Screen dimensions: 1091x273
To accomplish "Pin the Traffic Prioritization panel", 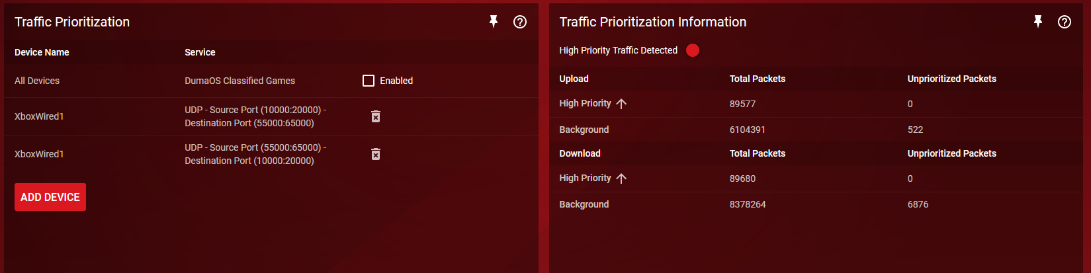I will pos(494,22).
